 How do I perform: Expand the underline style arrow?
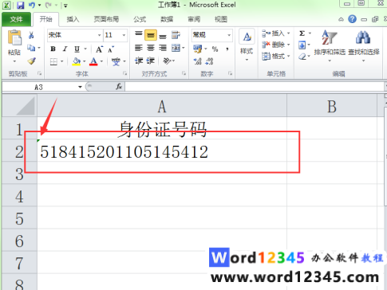(x=85, y=49)
